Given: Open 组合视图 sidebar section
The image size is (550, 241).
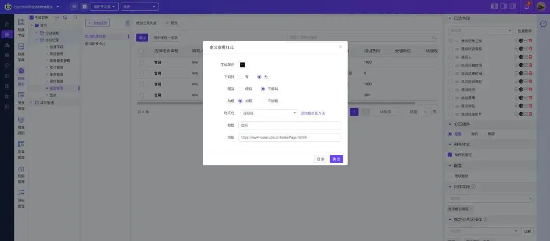Looking at the screenshot, I should [x=21, y=125].
